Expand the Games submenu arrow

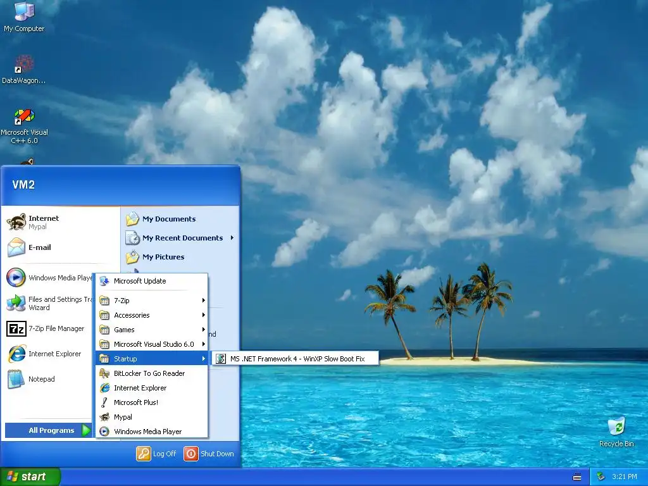(x=203, y=329)
